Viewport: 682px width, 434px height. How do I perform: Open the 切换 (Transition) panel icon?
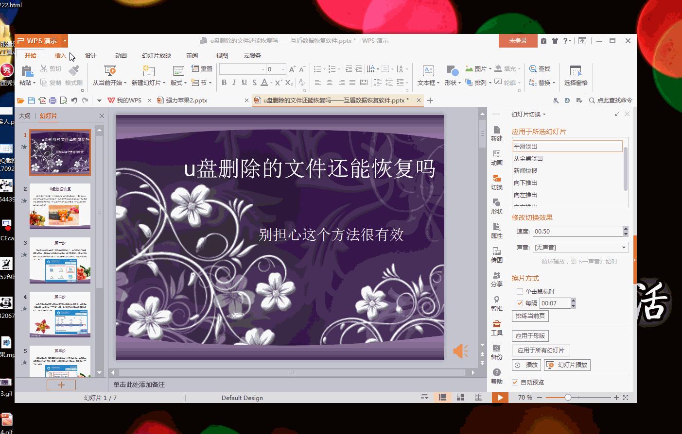coord(496,181)
